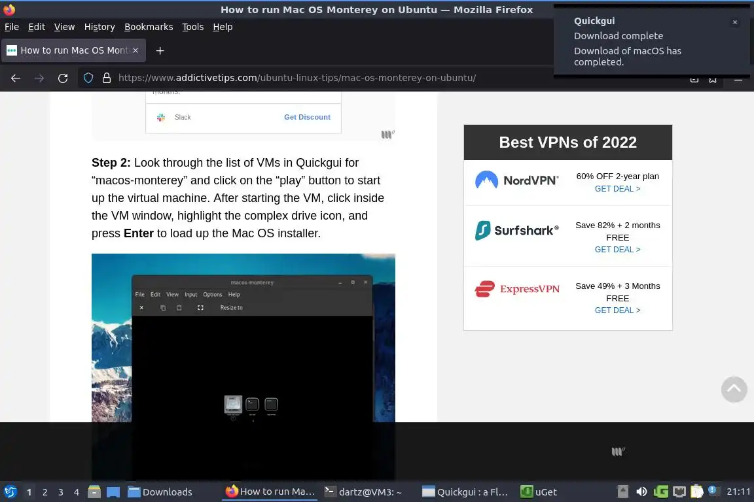Click the macos-monterey VM screenshot image
754x502 pixels.
click(243, 365)
